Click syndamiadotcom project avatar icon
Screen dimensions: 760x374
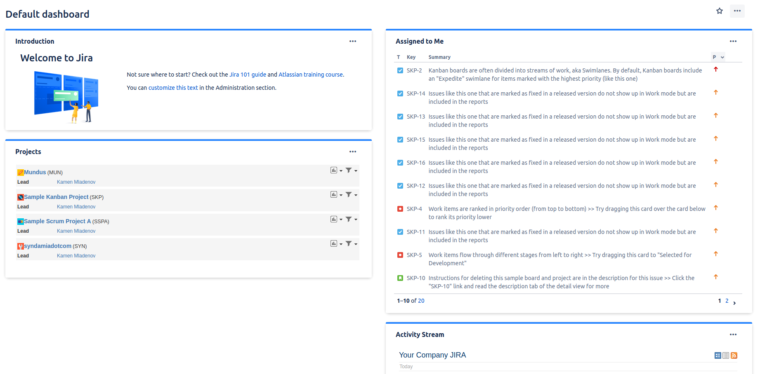tap(20, 246)
